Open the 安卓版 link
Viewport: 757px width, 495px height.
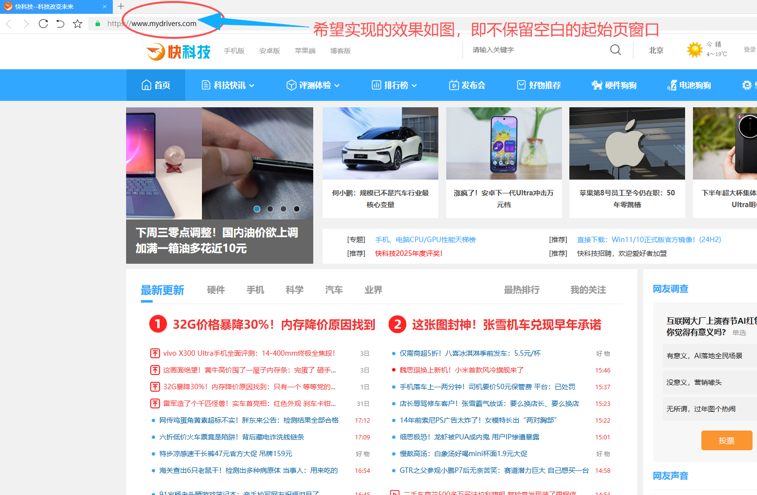[x=269, y=51]
